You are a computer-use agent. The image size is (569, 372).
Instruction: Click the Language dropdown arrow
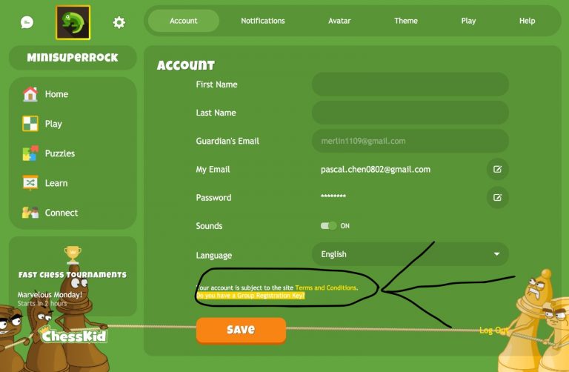[497, 254]
